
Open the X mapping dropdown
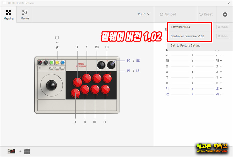pyautogui.click(x=219, y=66)
